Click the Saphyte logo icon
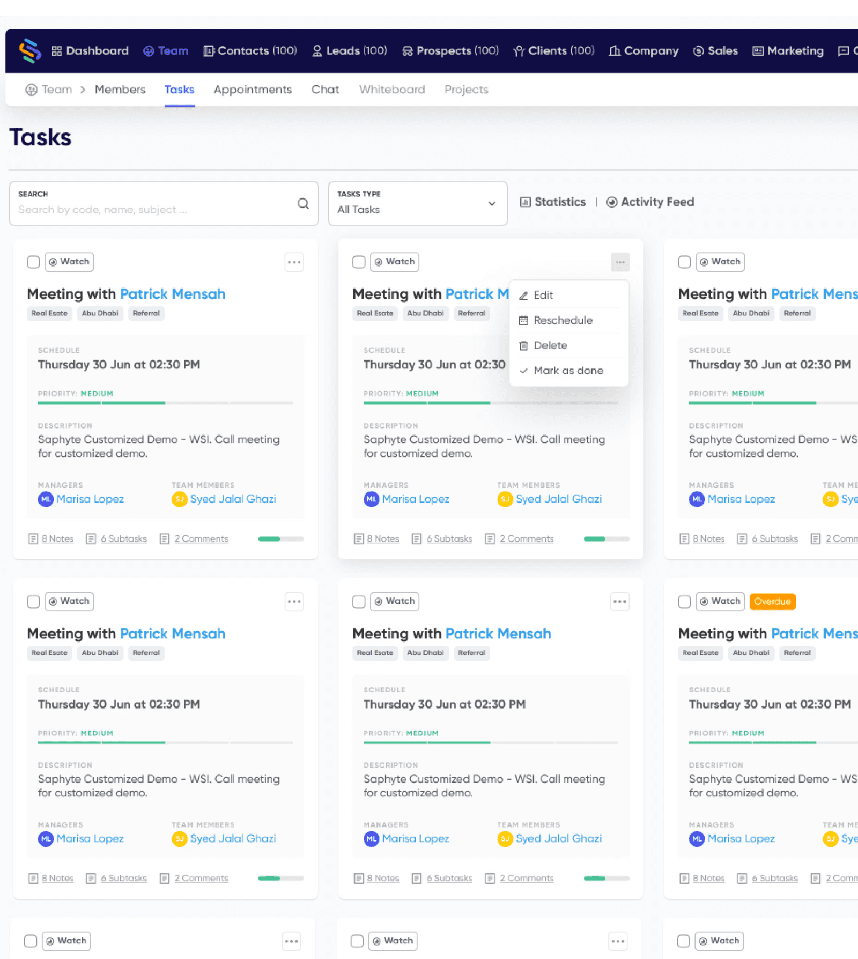Screen dimensions: 858x959 pyautogui.click(x=30, y=51)
